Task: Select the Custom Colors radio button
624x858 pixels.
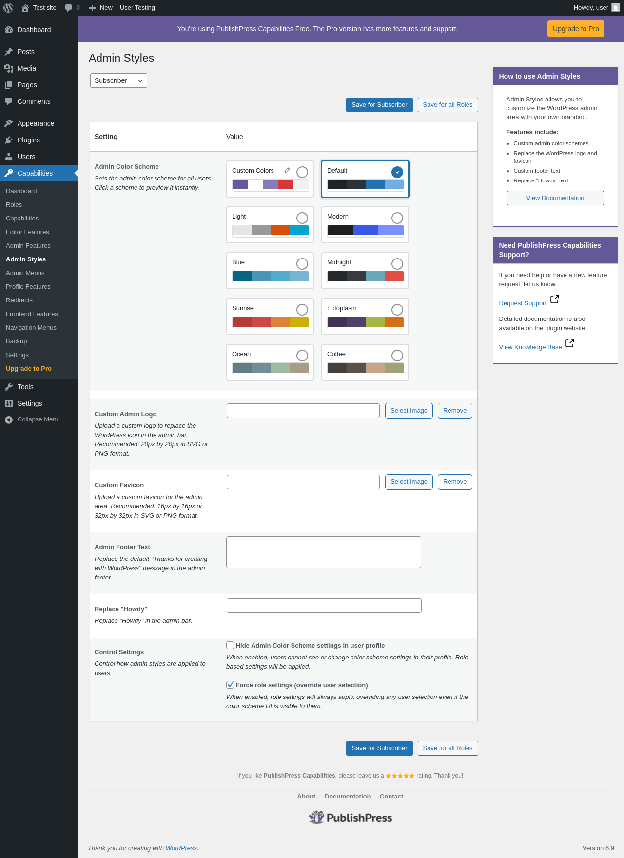Action: coord(302,172)
